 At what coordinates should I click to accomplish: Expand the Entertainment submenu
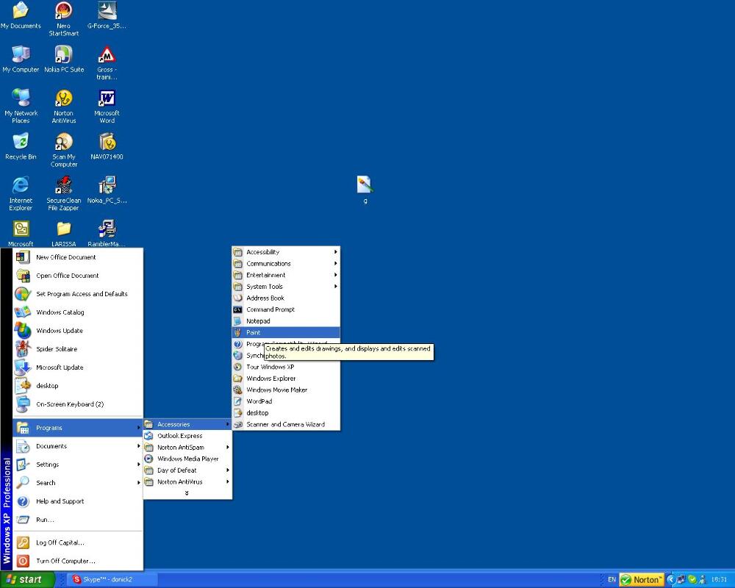point(286,275)
